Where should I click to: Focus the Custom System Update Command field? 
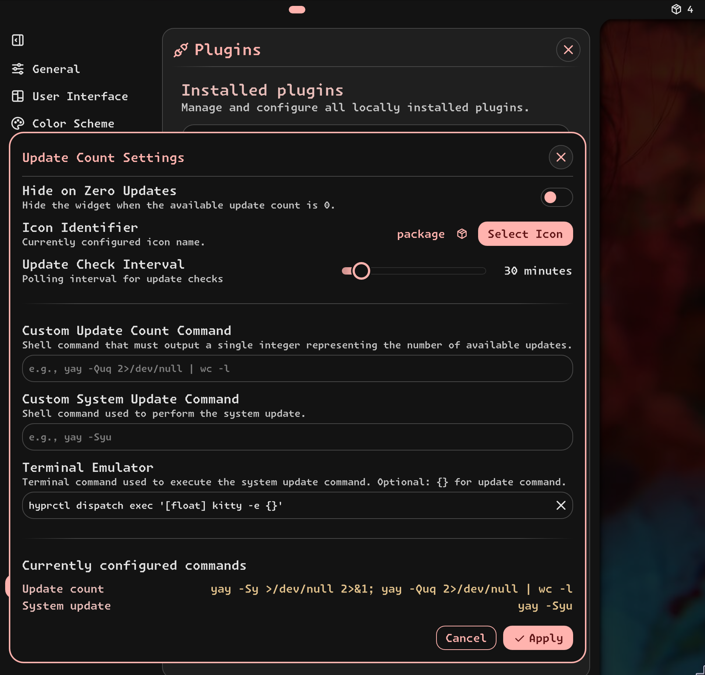pyautogui.click(x=297, y=437)
